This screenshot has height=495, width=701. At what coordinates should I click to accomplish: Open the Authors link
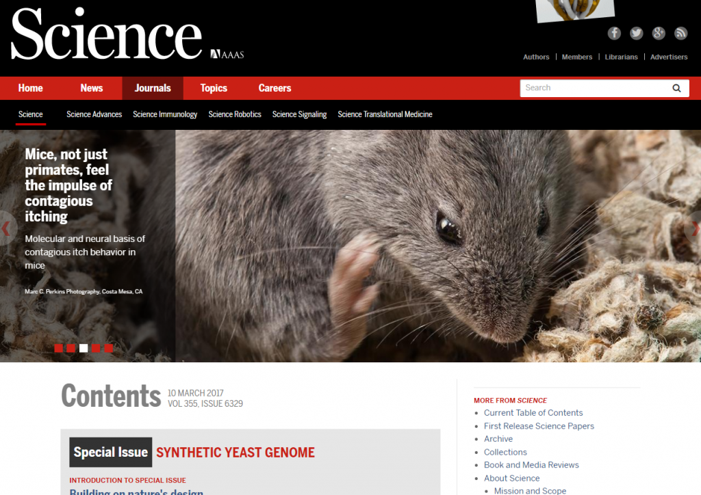click(x=536, y=57)
